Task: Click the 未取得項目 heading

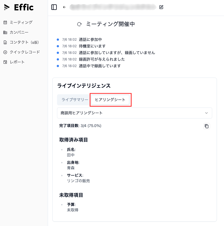Action: pos(71,195)
